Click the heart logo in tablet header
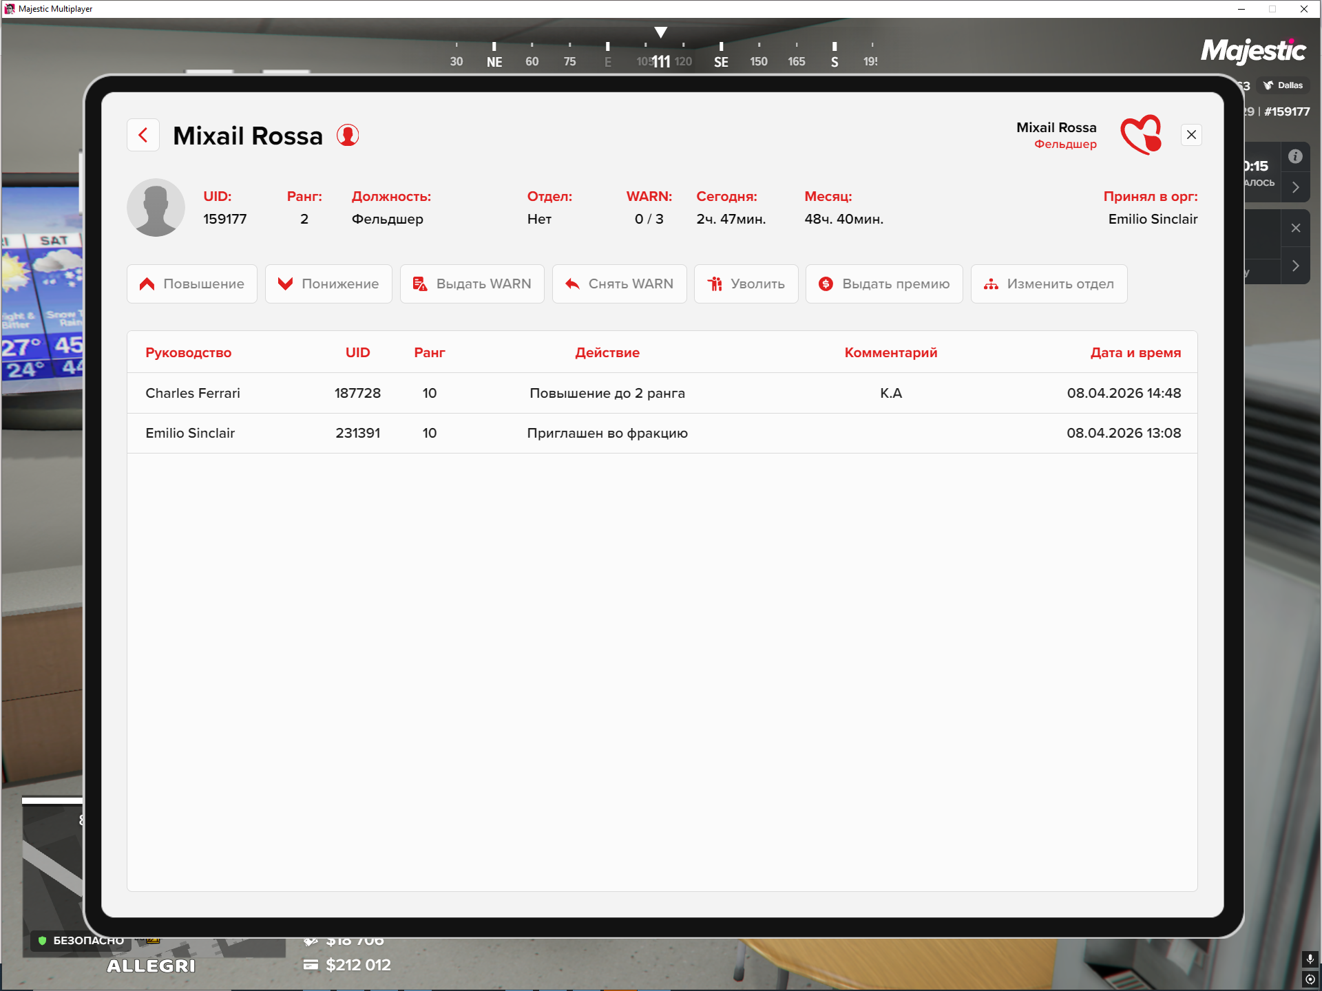Viewport: 1322px width, 991px height. [x=1141, y=135]
